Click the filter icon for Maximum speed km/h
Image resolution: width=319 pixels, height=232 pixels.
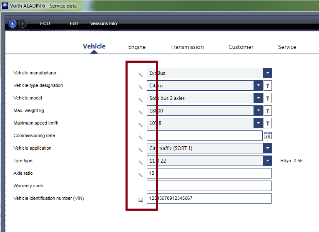268,123
